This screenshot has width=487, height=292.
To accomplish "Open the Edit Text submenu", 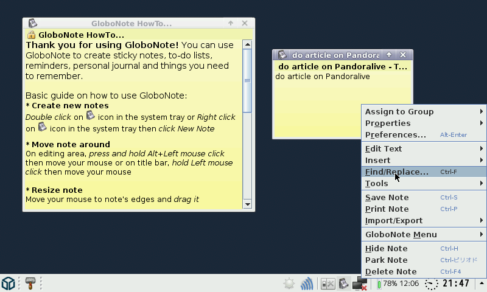I will 424,148.
